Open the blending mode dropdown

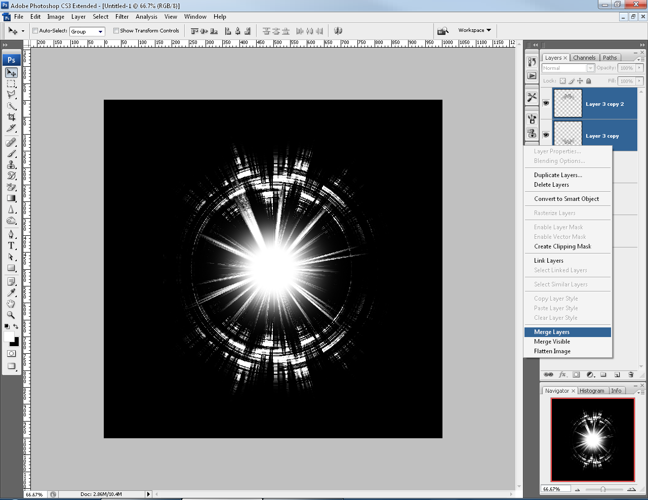(x=590, y=68)
